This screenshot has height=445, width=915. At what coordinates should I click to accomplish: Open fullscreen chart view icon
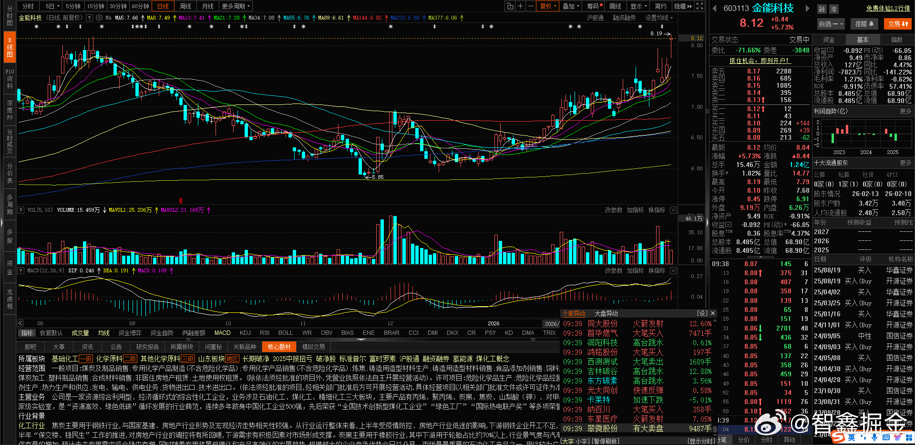click(699, 6)
